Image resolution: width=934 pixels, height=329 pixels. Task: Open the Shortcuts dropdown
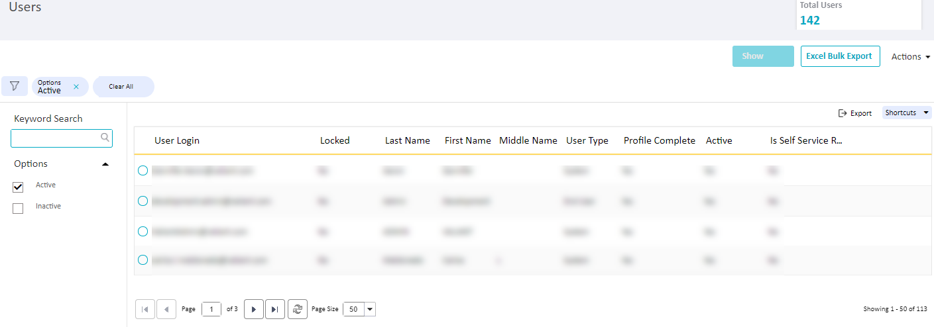(x=907, y=113)
